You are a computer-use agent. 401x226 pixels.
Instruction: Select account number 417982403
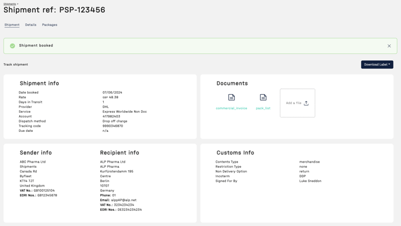111,116
